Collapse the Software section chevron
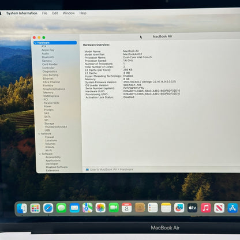240x240 pixels. point(40,154)
